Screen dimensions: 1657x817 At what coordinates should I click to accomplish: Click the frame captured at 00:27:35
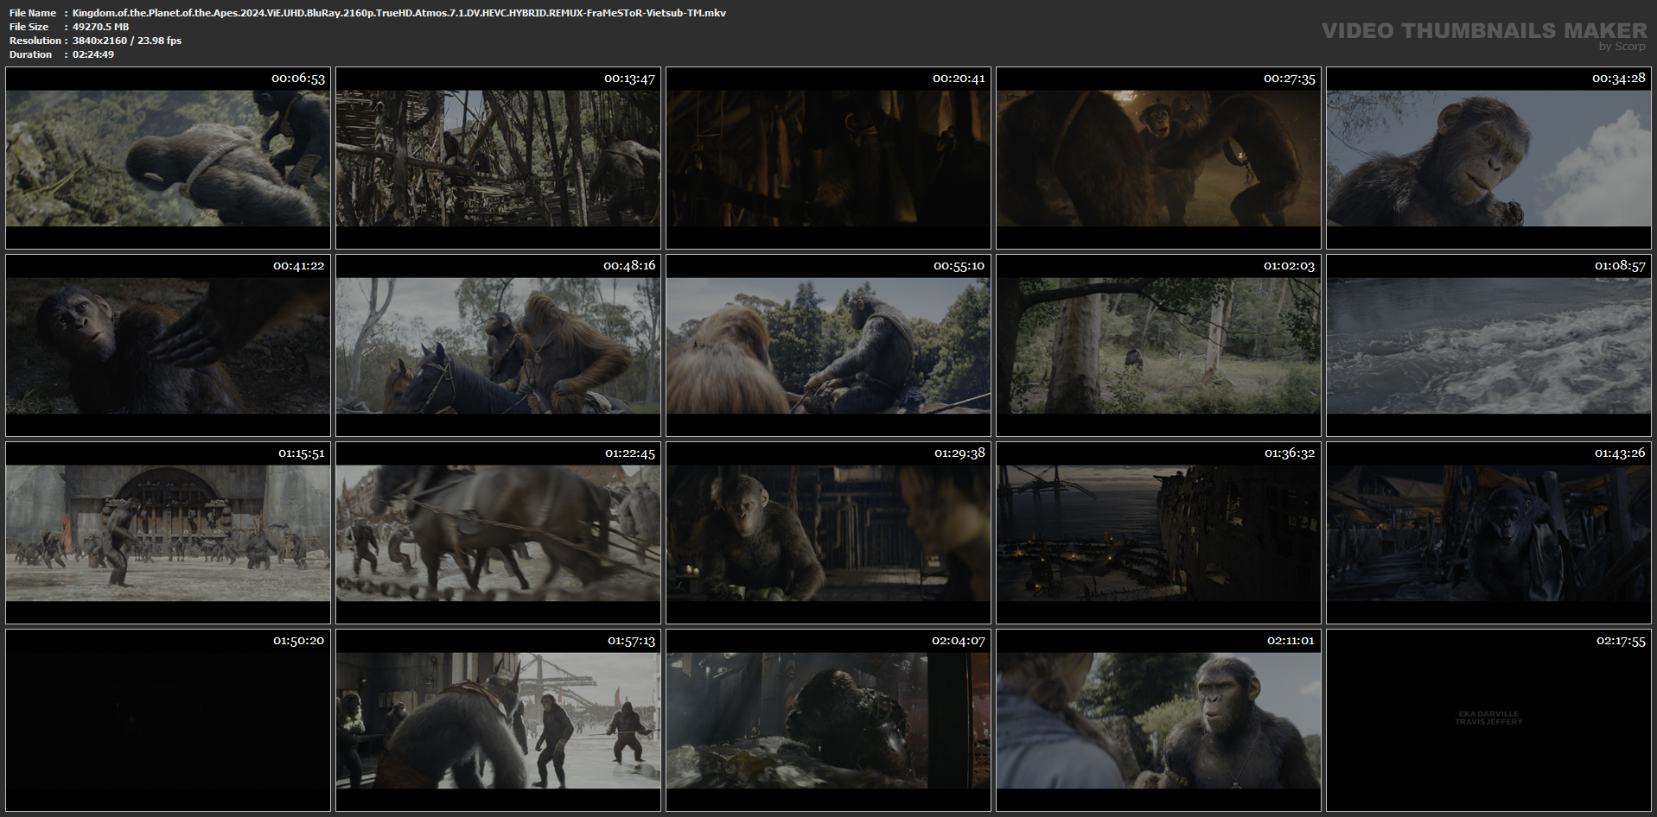(x=1158, y=158)
